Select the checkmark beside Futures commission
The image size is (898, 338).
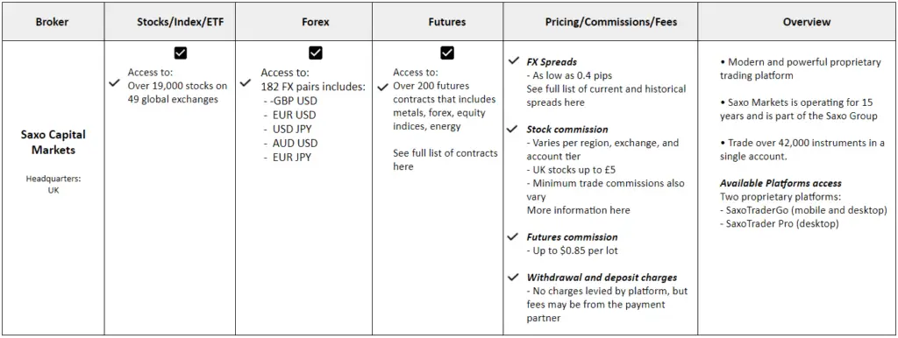514,236
